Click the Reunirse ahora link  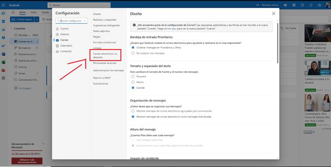pyautogui.click(x=270, y=5)
